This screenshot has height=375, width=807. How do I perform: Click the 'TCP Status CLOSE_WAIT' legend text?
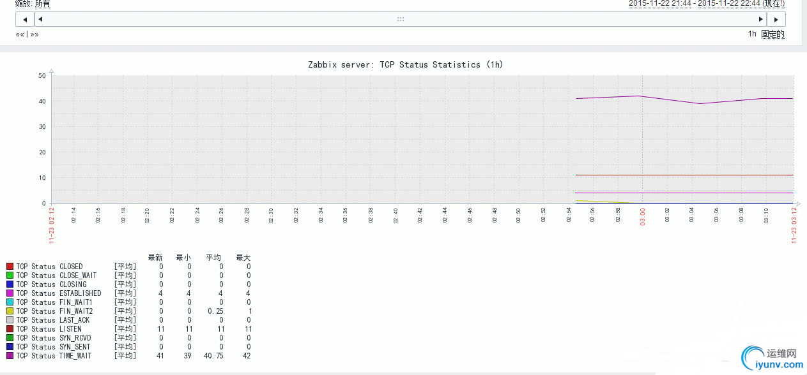pyautogui.click(x=57, y=276)
